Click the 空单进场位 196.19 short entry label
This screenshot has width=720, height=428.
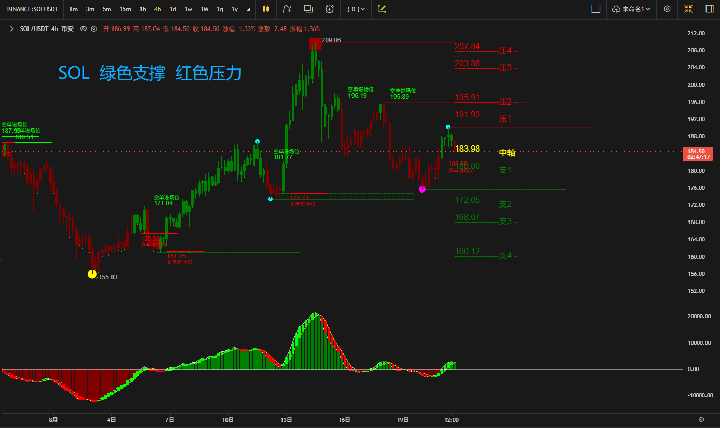(361, 93)
